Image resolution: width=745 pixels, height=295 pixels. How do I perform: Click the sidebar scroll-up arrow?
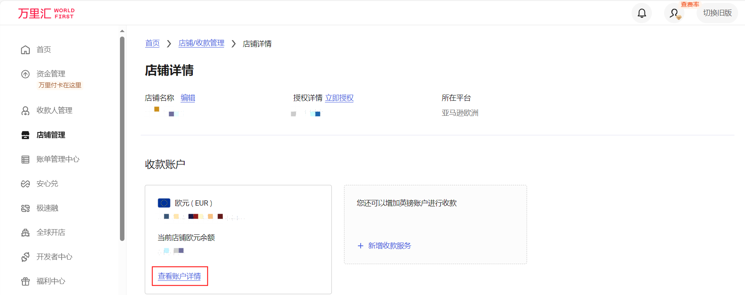pos(122,31)
